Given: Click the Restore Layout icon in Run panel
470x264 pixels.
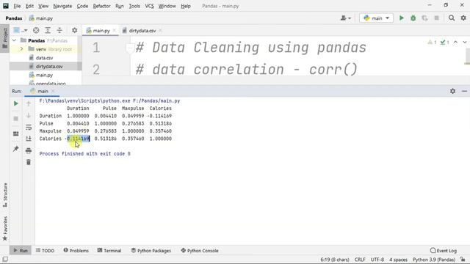Looking at the screenshot, I should (16, 133).
